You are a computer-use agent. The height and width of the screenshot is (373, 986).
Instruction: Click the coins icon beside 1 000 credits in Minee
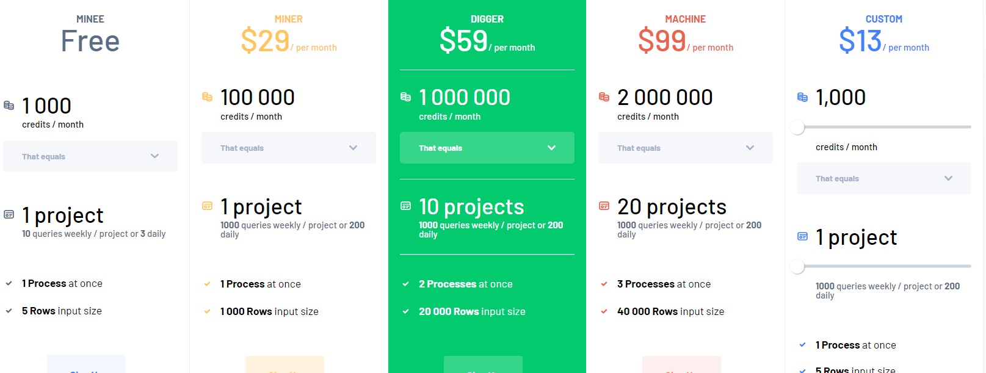9,106
